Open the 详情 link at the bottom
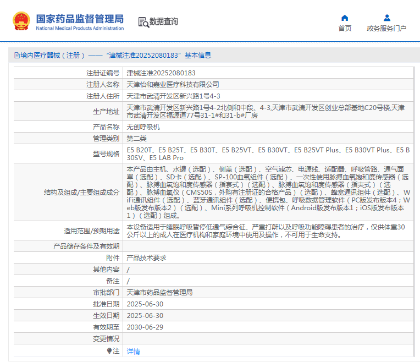 pyautogui.click(x=133, y=351)
